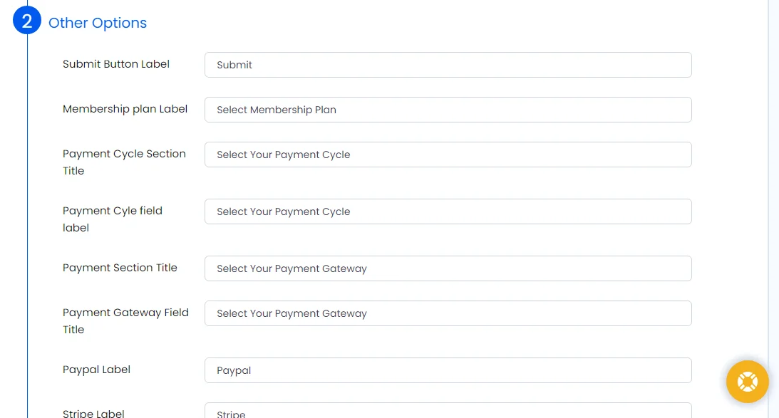The height and width of the screenshot is (418, 779).
Task: Focus the Submit Button Label input field
Action: point(448,65)
